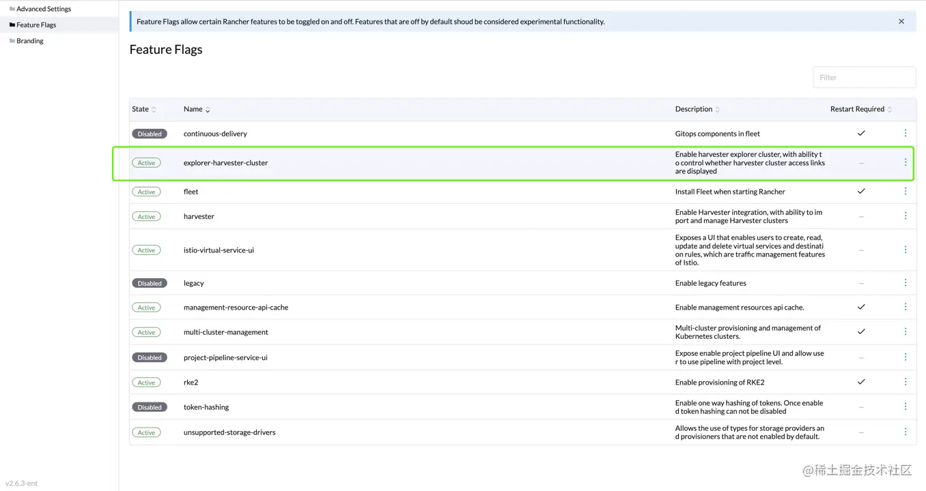Click restart-required checkmark for fleet

click(x=861, y=192)
